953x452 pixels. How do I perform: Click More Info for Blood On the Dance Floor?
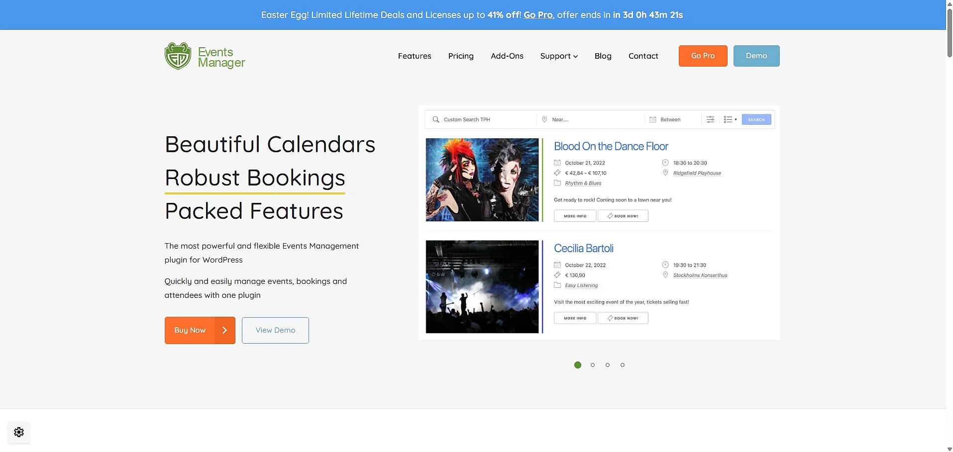[575, 216]
